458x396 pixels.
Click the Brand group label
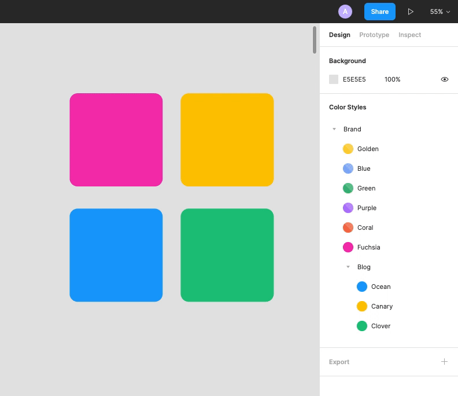pos(352,129)
